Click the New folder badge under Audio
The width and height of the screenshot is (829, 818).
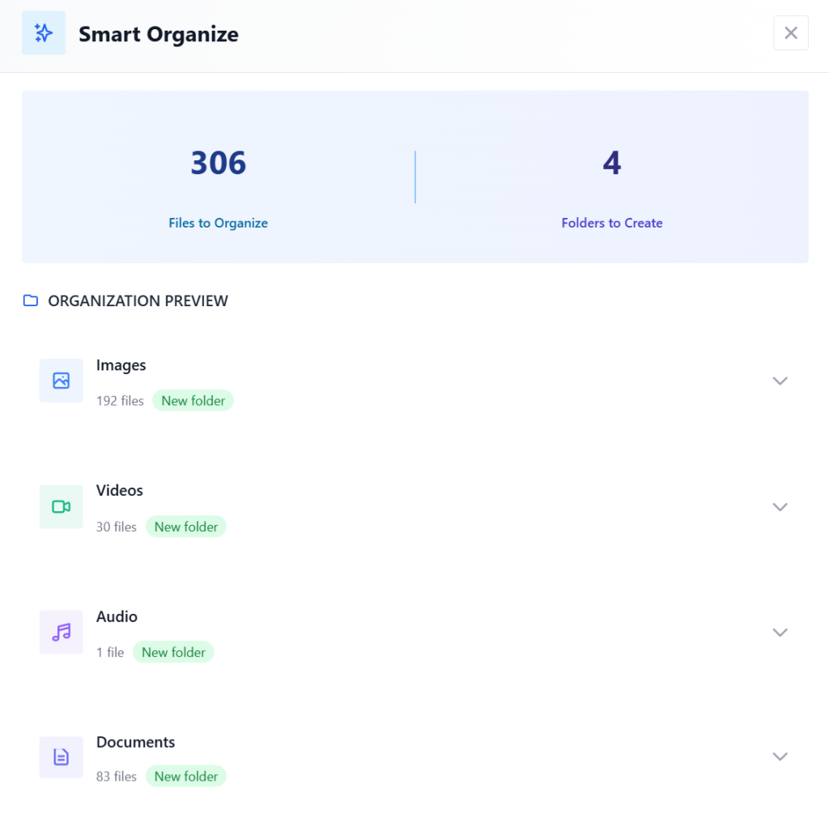pos(173,653)
